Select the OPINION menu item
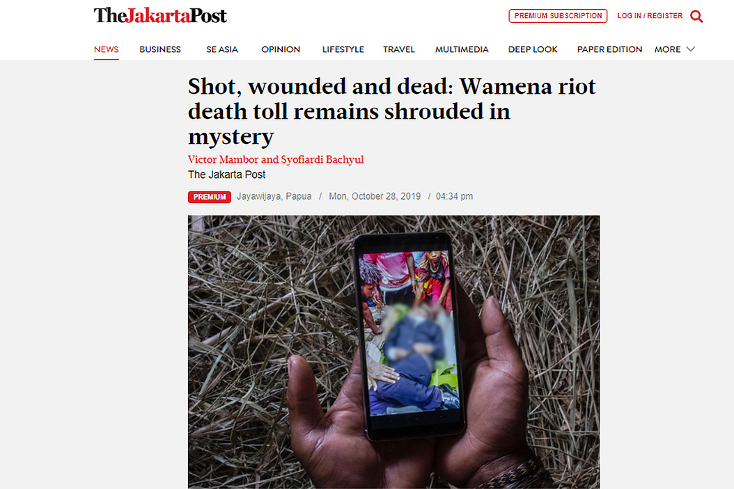The image size is (734, 489). (281, 49)
